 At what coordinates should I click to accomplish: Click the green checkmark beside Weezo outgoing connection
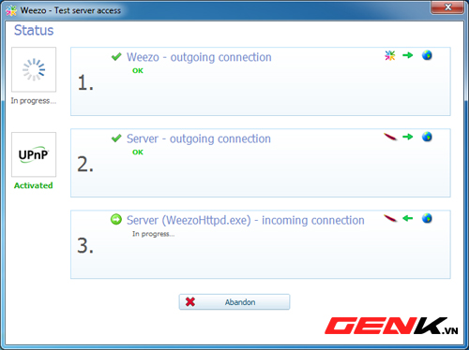[x=116, y=57]
